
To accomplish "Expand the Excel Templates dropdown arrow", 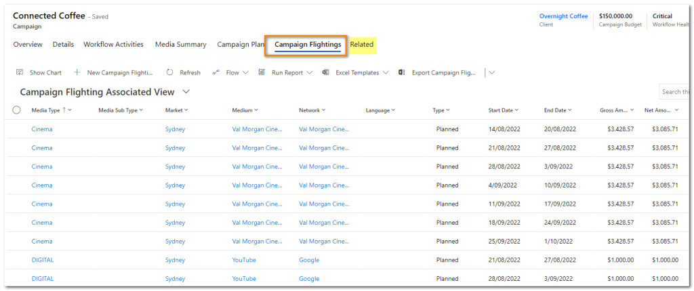I will (386, 72).
